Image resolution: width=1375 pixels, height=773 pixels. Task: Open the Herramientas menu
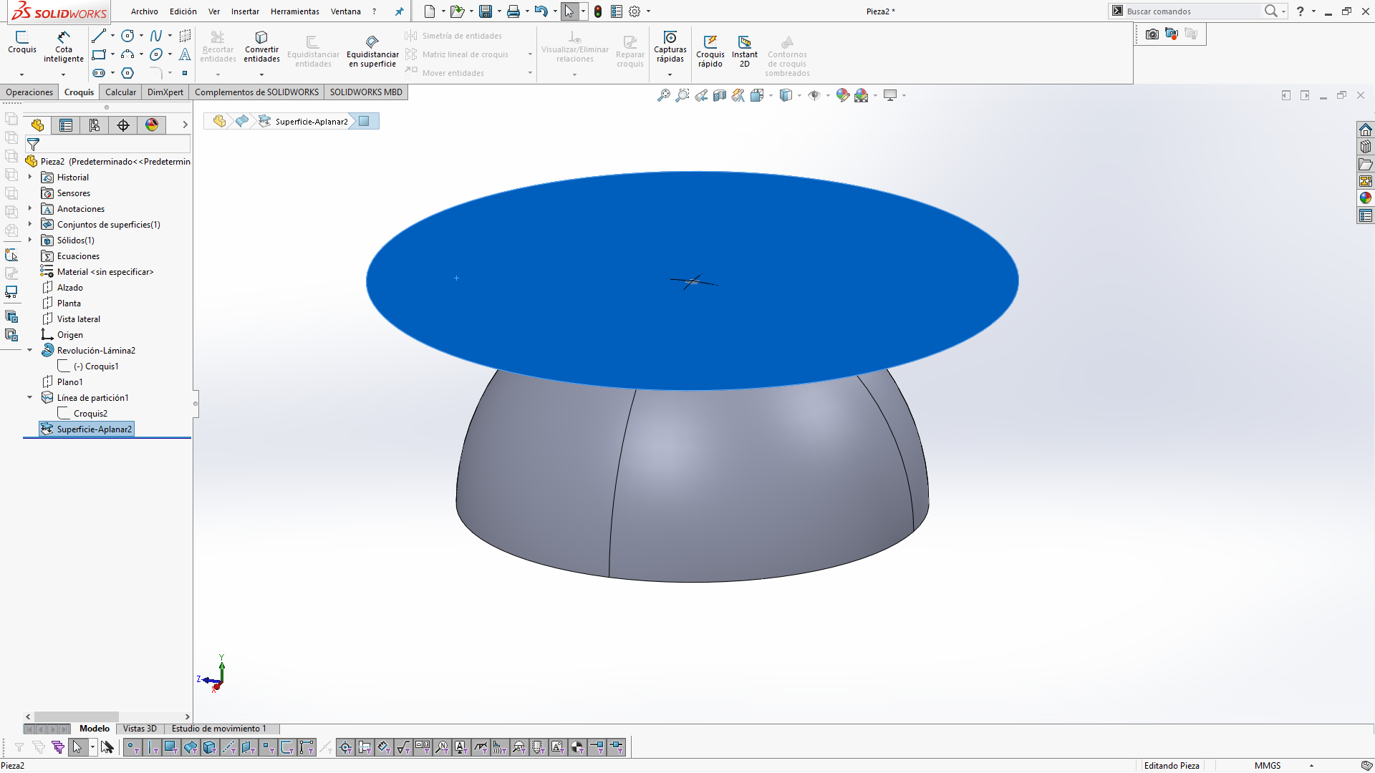tap(294, 11)
